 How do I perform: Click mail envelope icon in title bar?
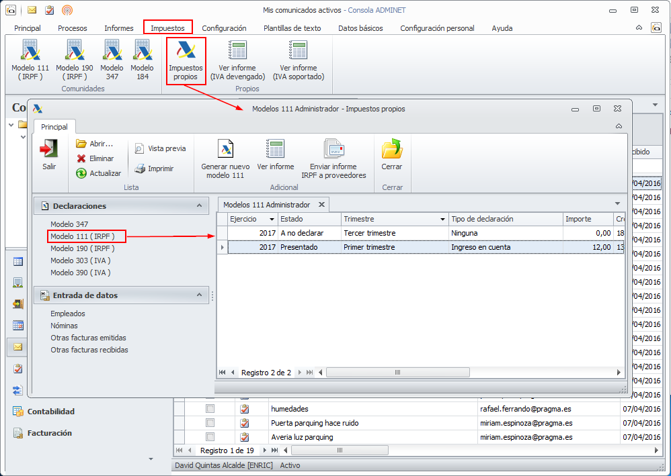32,10
